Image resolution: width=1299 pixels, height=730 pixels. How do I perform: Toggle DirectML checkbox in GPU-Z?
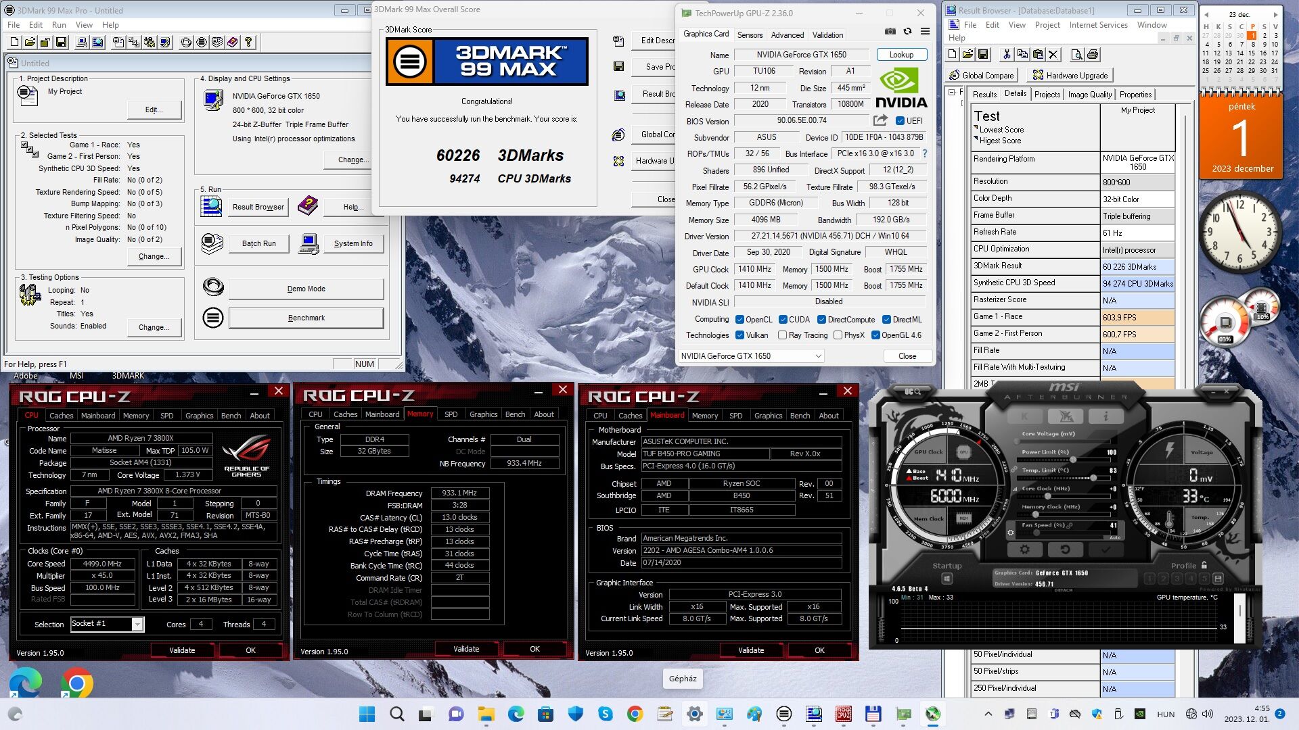click(x=886, y=320)
